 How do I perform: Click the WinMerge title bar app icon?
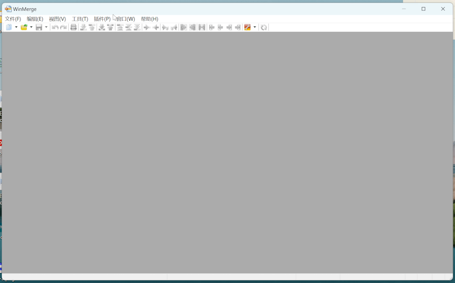point(8,9)
